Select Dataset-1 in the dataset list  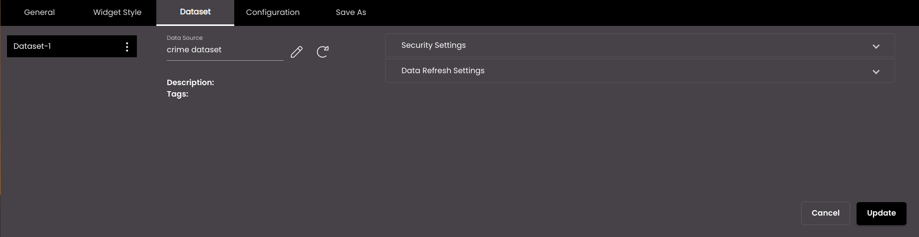(x=72, y=46)
